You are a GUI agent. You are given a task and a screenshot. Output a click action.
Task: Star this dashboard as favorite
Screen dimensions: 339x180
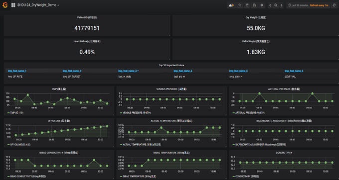[x=240, y=5]
